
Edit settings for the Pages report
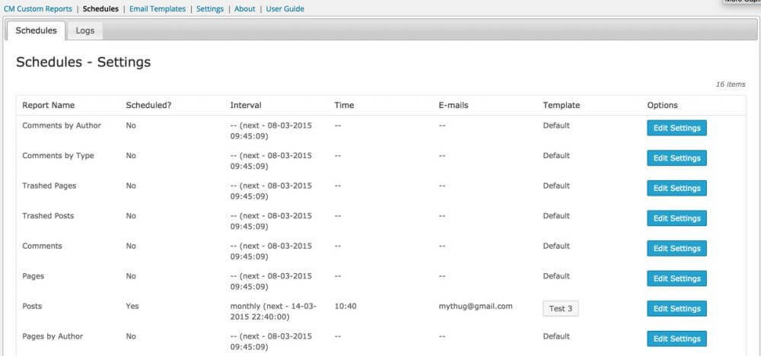click(x=677, y=278)
